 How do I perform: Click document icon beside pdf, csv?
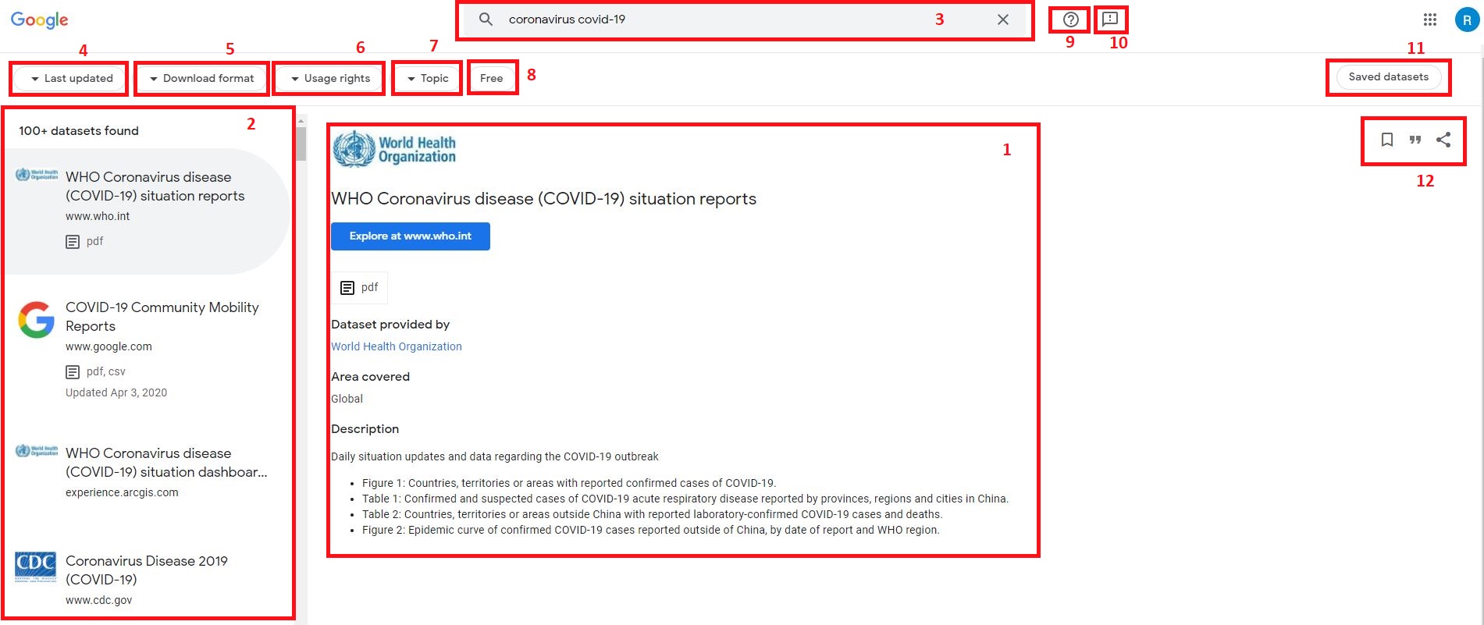click(x=73, y=372)
